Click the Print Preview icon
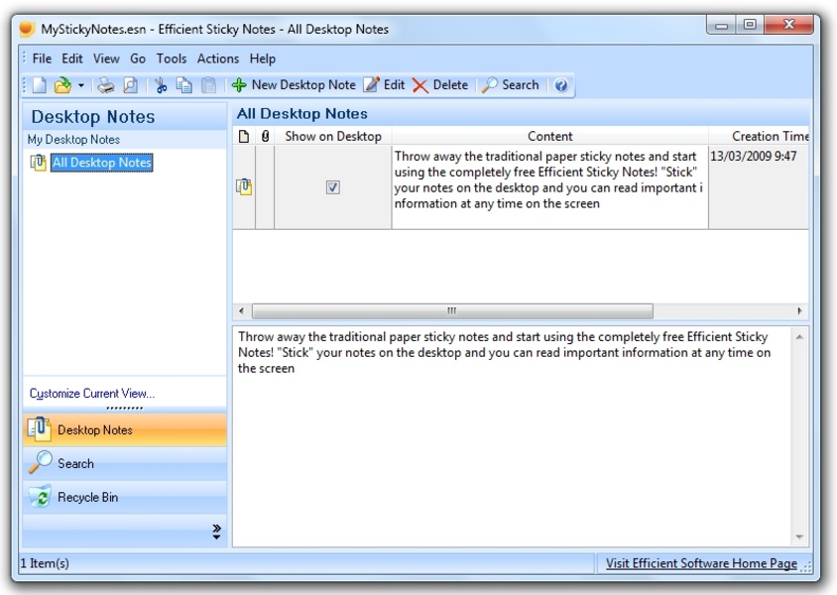 130,86
